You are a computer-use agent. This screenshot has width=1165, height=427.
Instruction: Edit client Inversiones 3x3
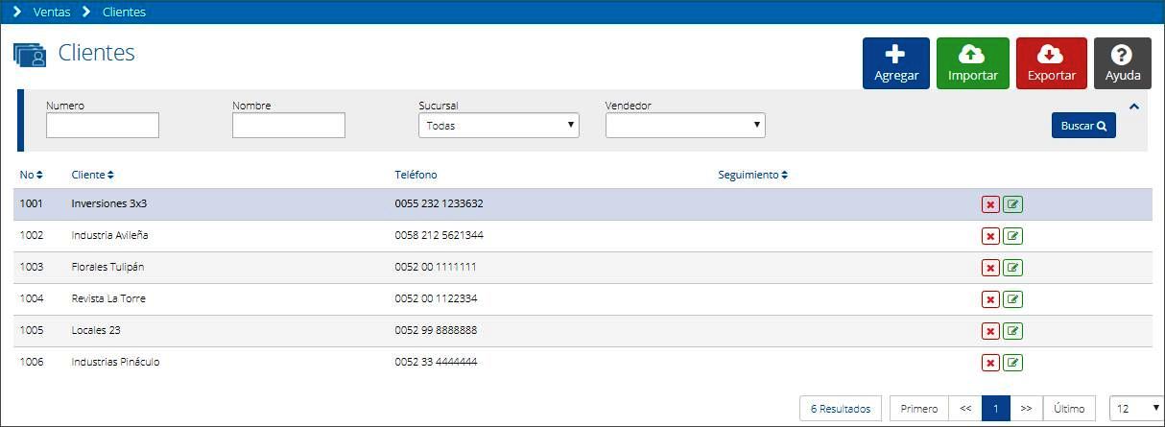point(1012,204)
